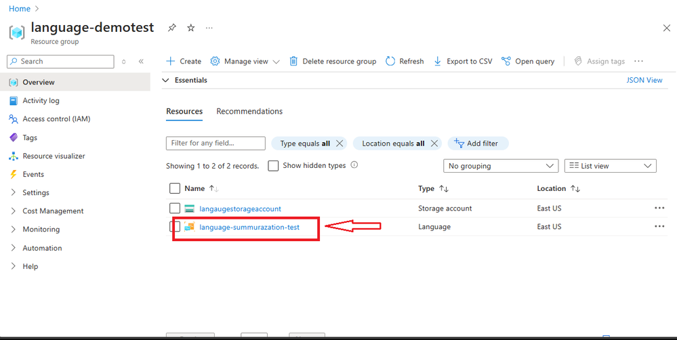Switch to the Resources tab
The height and width of the screenshot is (340, 677).
pyautogui.click(x=184, y=111)
